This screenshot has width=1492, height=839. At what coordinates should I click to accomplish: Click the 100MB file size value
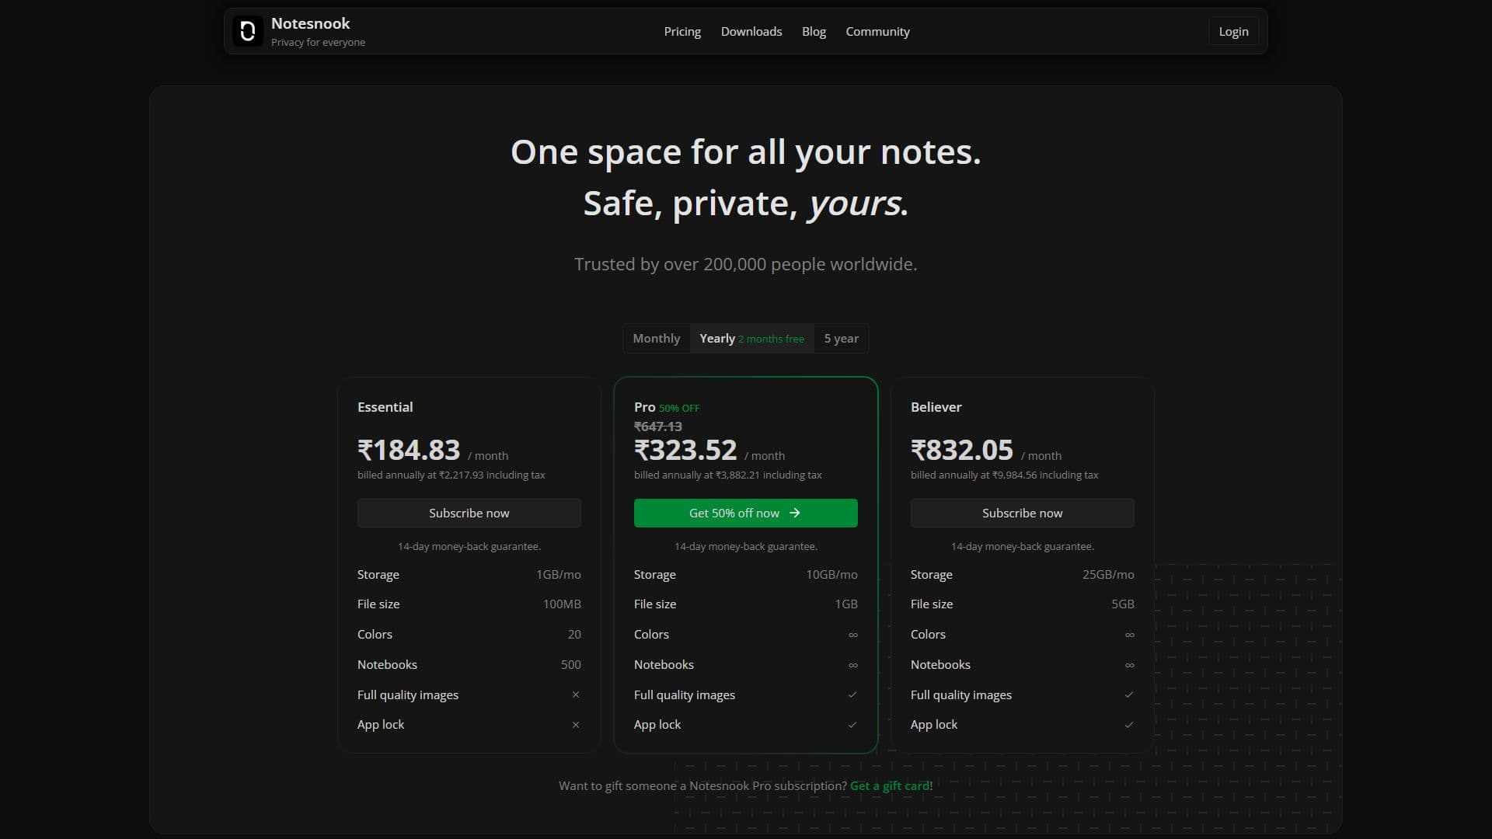pyautogui.click(x=562, y=604)
